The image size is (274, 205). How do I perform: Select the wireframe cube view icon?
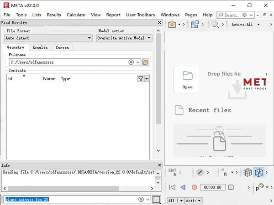tap(248, 172)
